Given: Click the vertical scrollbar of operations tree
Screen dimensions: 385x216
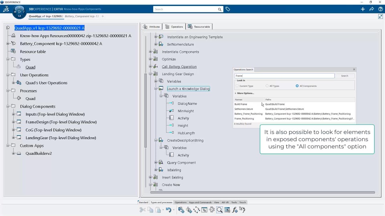Looking at the screenshot, I should click(x=146, y=110).
